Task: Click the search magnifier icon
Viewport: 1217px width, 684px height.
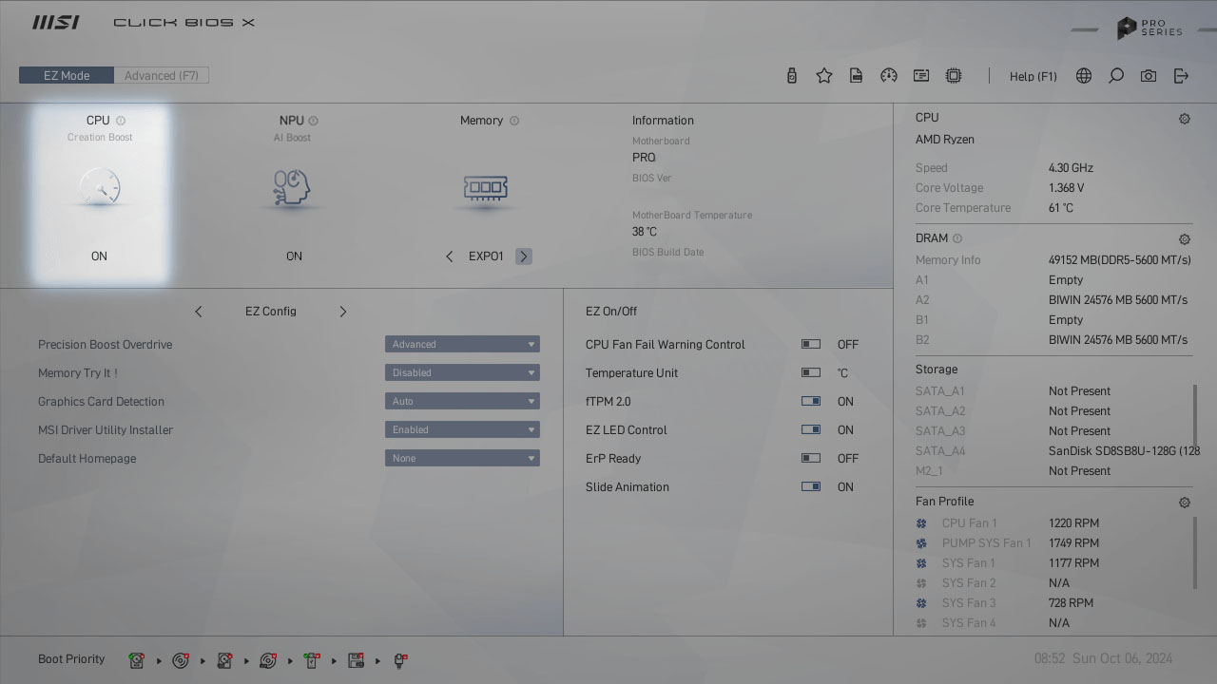Action: coord(1116,76)
